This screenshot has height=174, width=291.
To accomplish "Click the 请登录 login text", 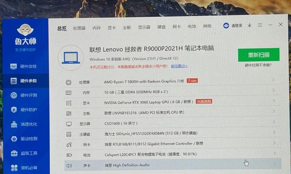I will pyautogui.click(x=236, y=26).
